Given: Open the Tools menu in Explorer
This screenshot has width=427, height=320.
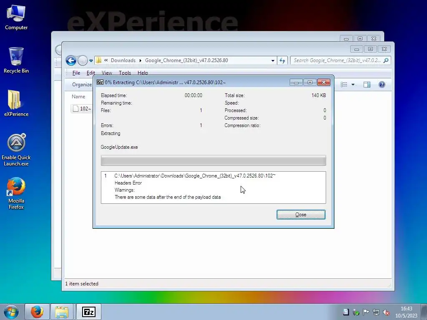Looking at the screenshot, I should point(125,72).
